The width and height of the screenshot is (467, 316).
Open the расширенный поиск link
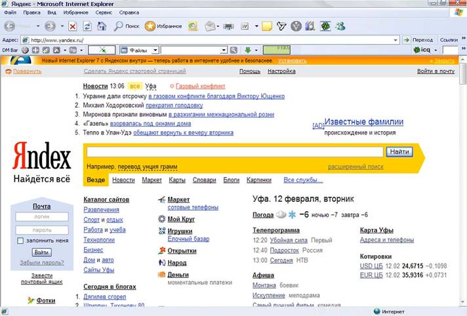click(x=355, y=167)
